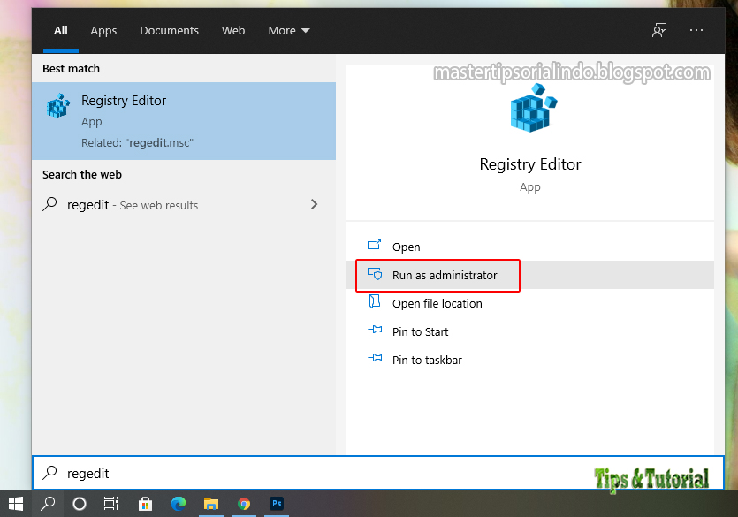738x517 pixels.
Task: Open Task View from the taskbar
Action: click(111, 504)
